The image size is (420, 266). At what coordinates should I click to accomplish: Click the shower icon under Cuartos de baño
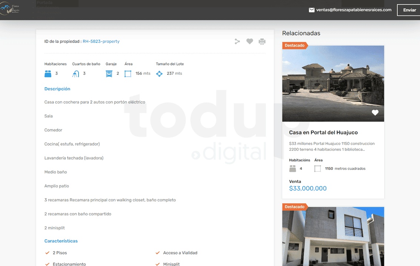[76, 74]
